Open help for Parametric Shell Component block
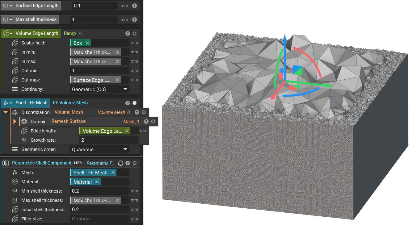Viewport: 413px width, 225px height. (x=128, y=163)
